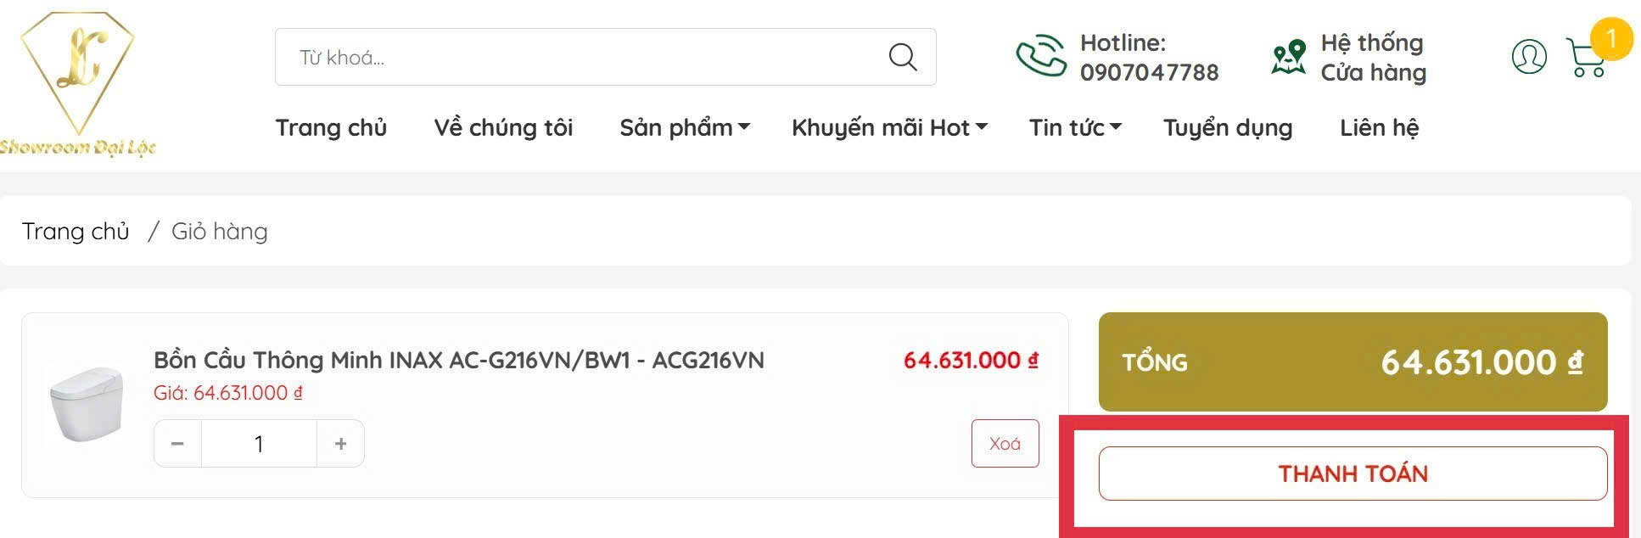
Task: Open the Về chúng tôi page
Action: pyautogui.click(x=503, y=127)
